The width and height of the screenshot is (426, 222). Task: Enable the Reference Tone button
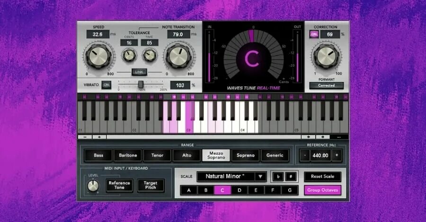[x=119, y=185]
